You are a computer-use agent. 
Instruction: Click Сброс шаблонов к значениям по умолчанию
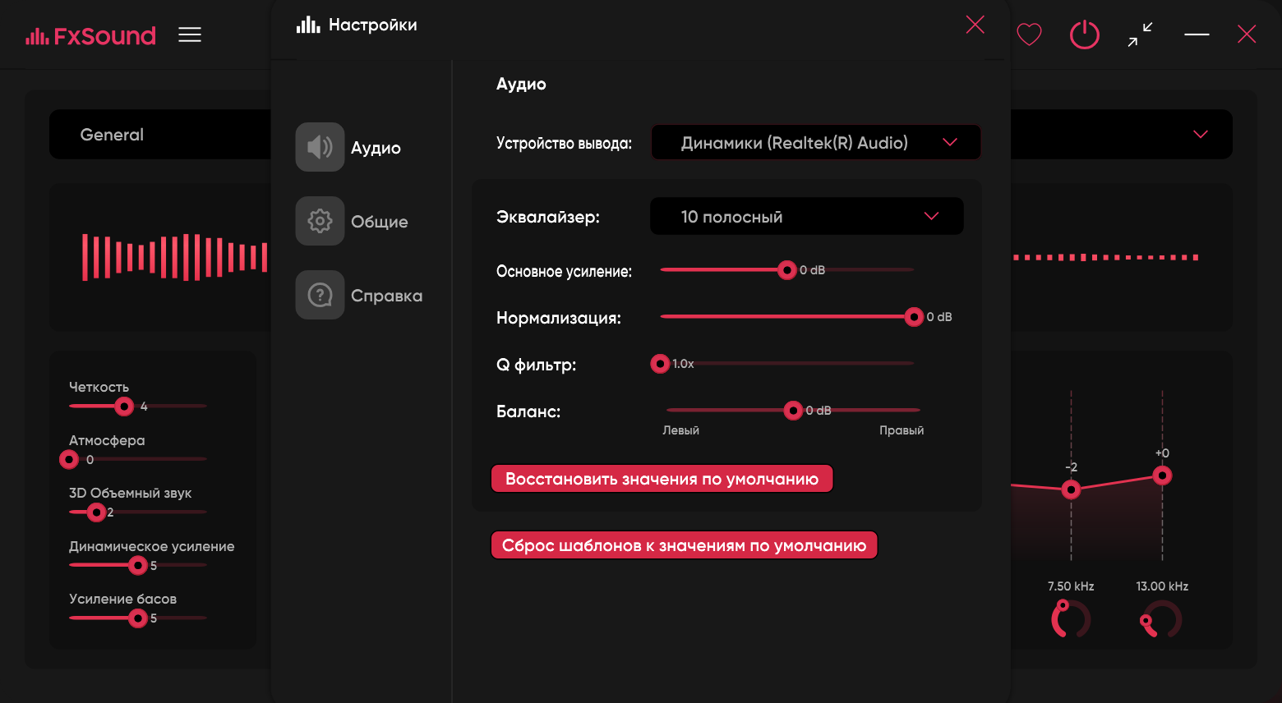pos(684,545)
